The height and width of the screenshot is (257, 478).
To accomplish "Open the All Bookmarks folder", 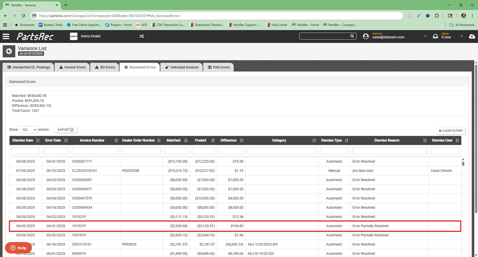I will pos(462,25).
